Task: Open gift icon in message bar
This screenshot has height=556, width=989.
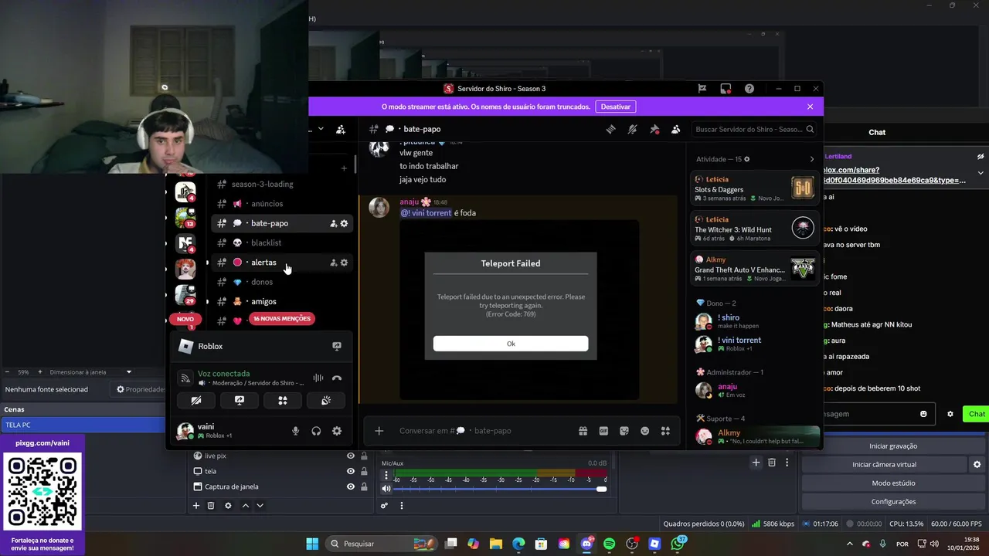Action: [583, 431]
